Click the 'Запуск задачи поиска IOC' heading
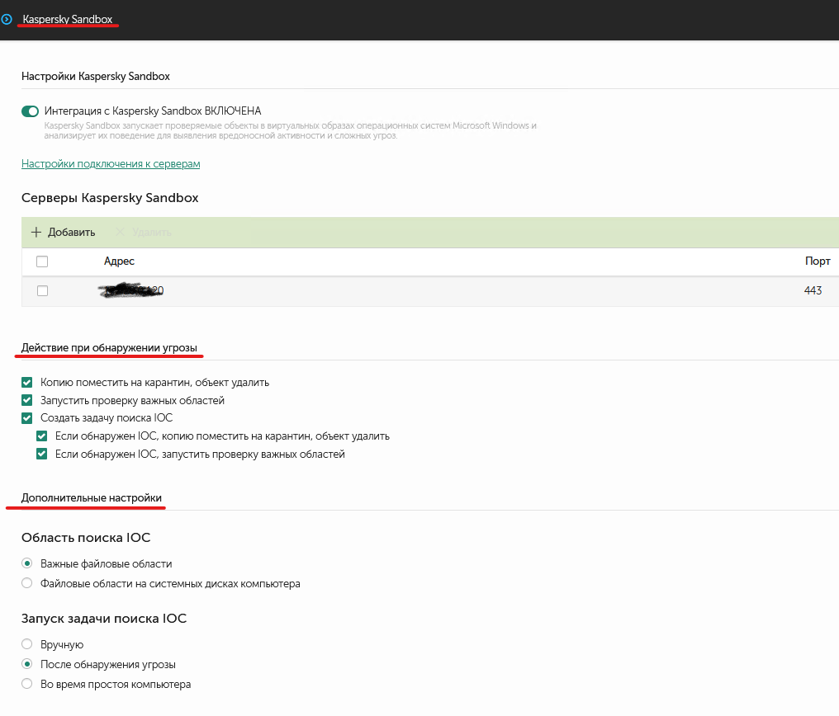 click(x=104, y=619)
